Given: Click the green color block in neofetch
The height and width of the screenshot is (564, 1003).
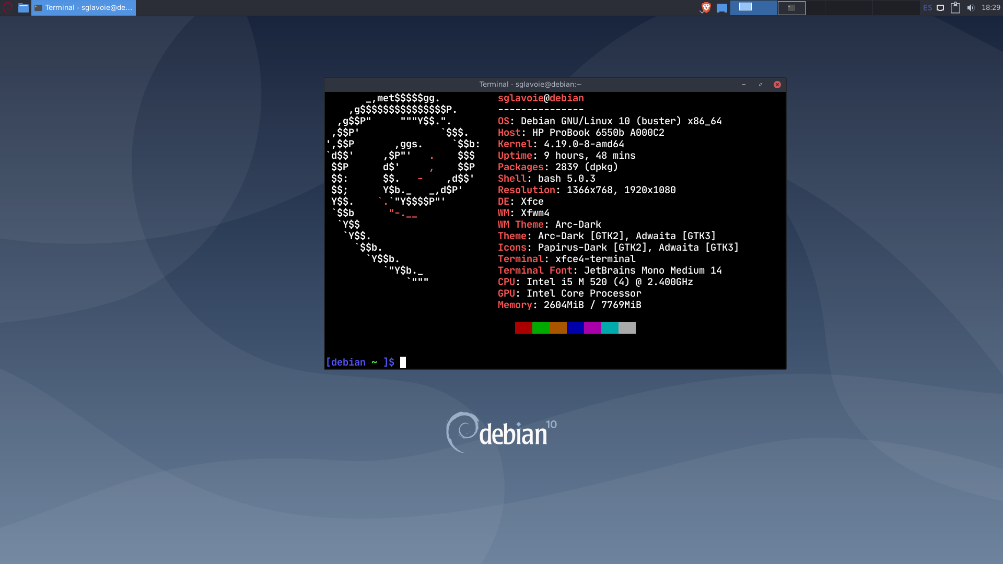Looking at the screenshot, I should click(x=541, y=328).
